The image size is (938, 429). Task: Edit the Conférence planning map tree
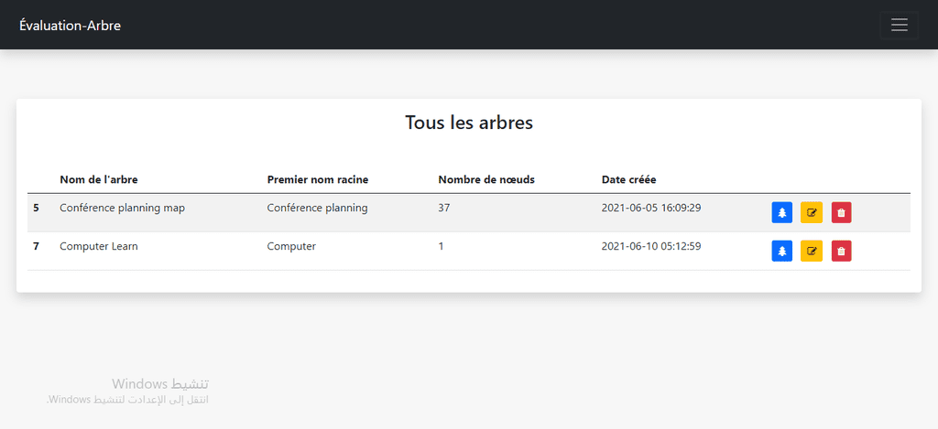[812, 213]
